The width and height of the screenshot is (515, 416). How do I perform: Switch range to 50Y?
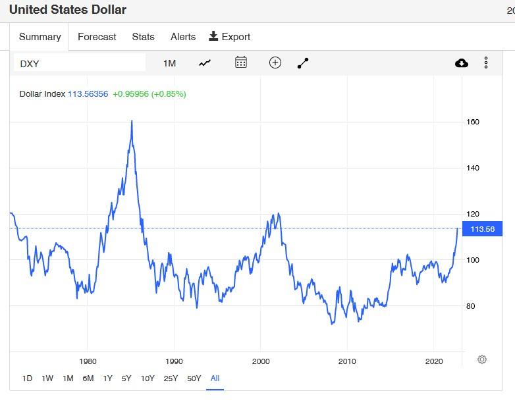pyautogui.click(x=194, y=378)
